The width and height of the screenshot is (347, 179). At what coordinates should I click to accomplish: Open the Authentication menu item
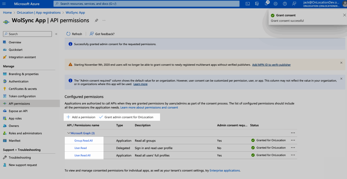pos(18,81)
